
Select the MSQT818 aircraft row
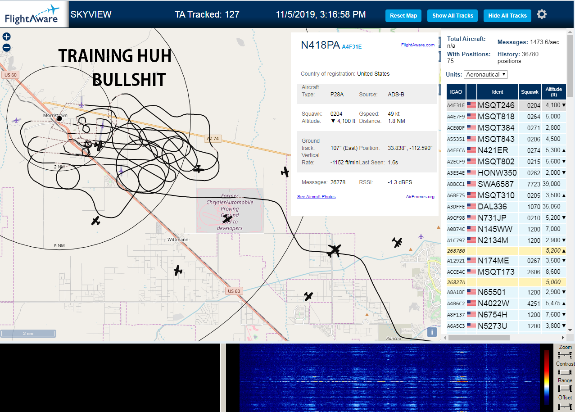(x=506, y=117)
